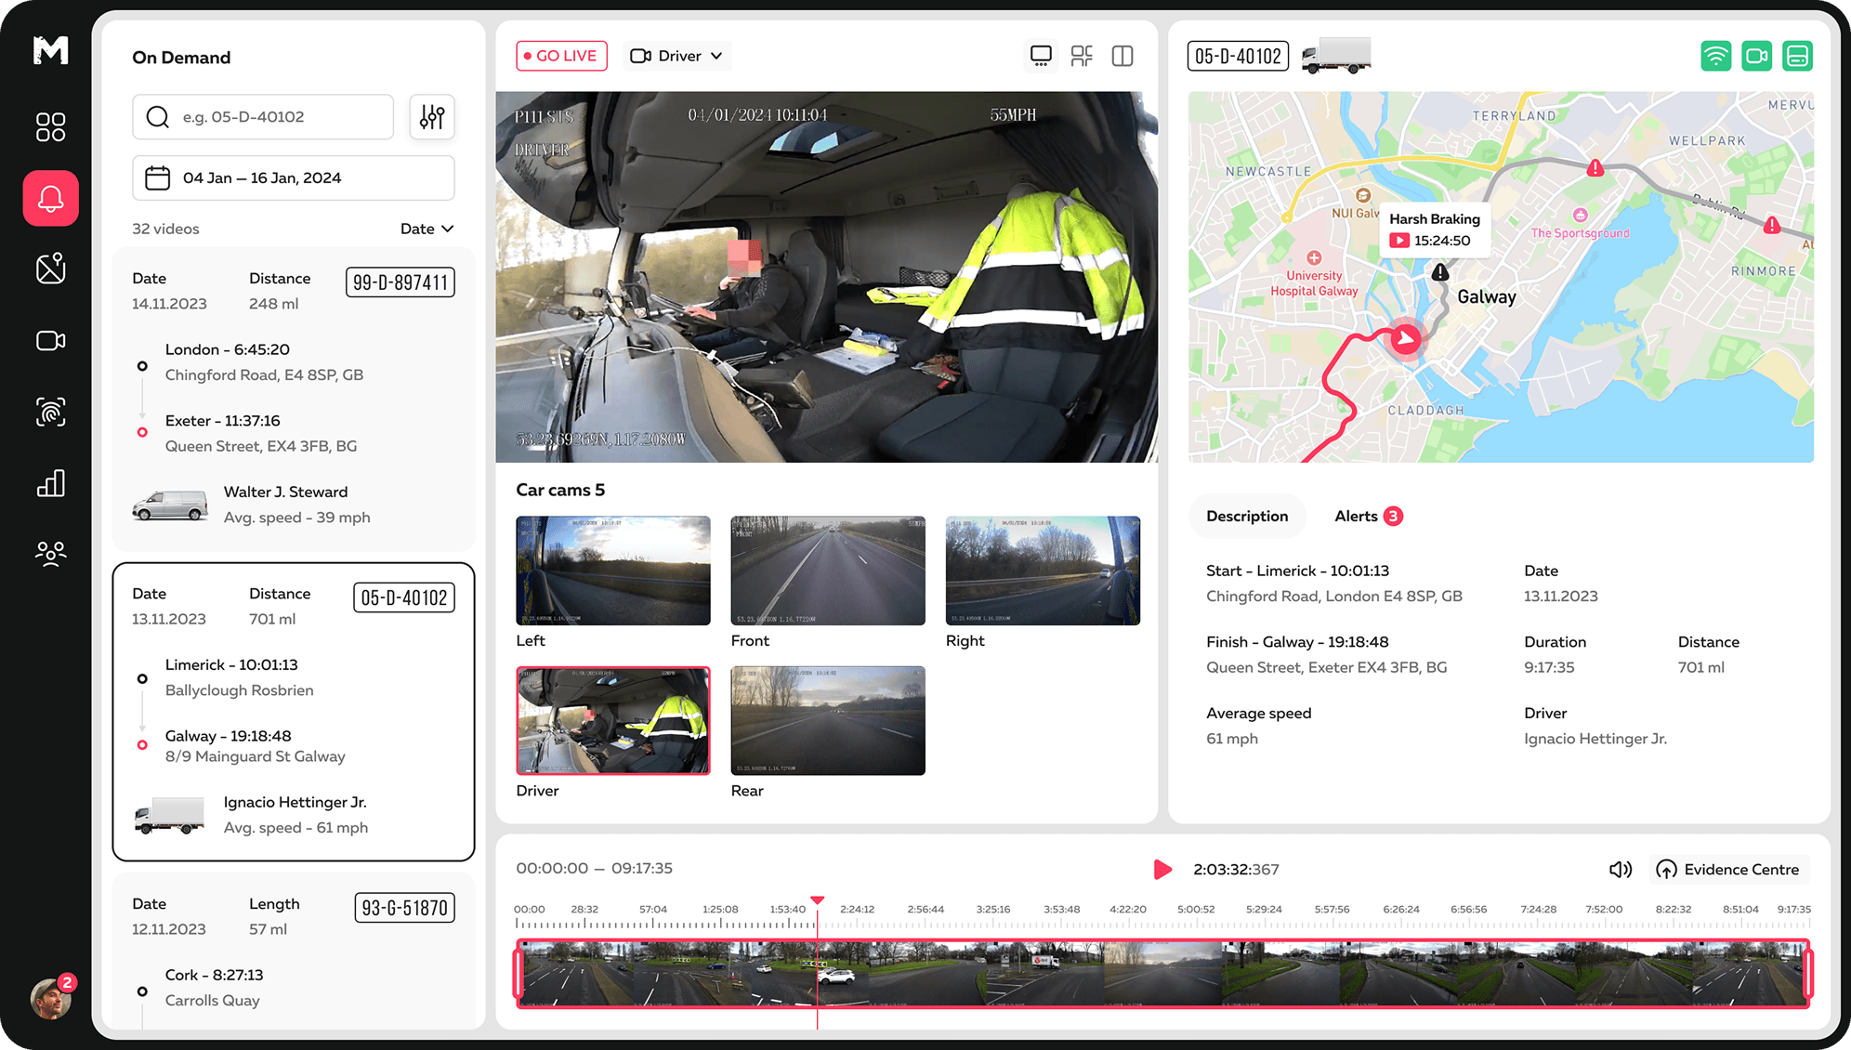Switch to the Alerts tab
This screenshot has height=1050, width=1851.
pos(1367,516)
